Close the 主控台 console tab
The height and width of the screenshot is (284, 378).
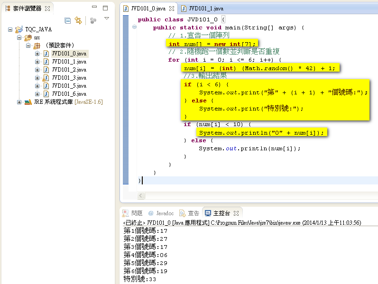(236, 213)
